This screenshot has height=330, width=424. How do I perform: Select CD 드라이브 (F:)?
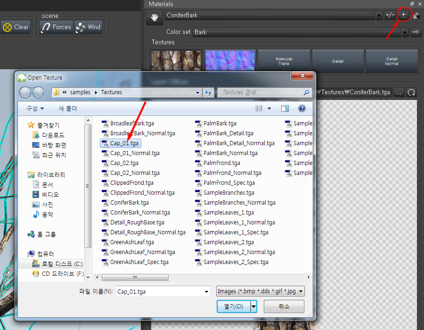click(58, 274)
